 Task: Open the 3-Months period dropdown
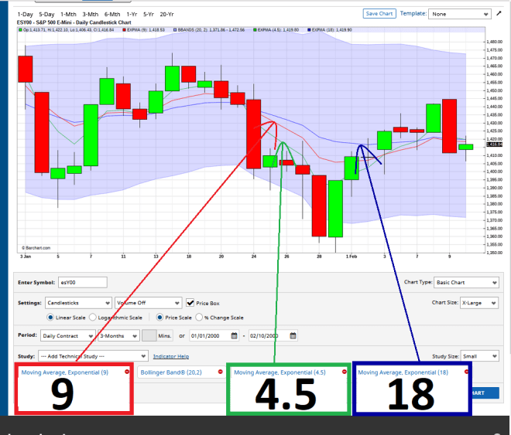pyautogui.click(x=119, y=336)
